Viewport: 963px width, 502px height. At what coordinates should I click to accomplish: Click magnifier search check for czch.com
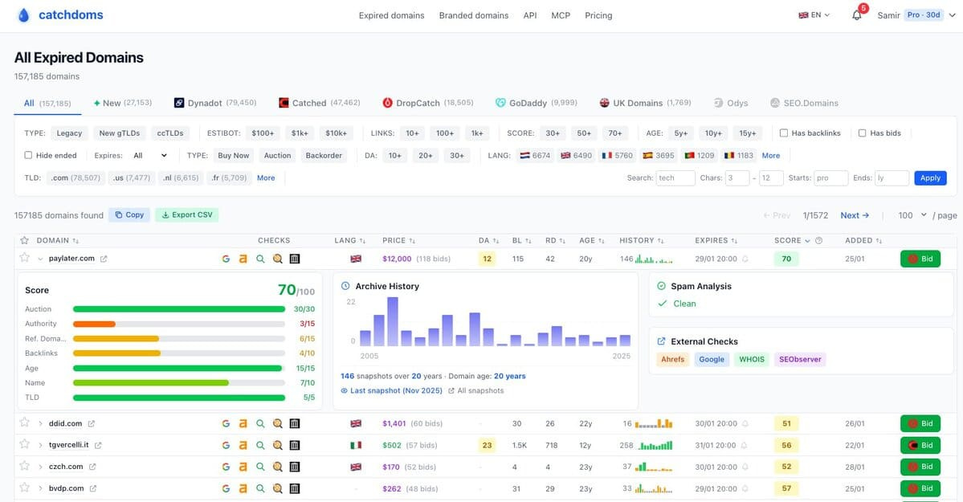(260, 467)
